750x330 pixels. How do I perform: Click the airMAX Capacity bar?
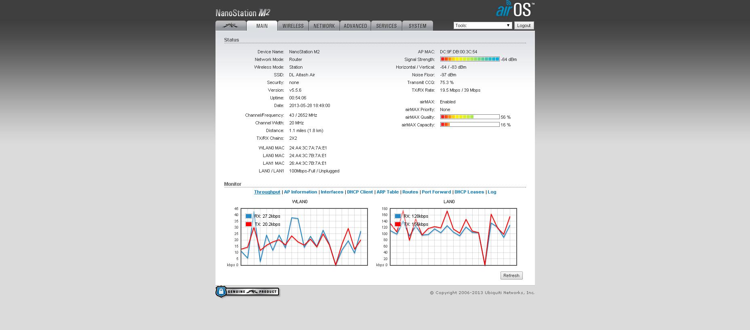click(470, 125)
